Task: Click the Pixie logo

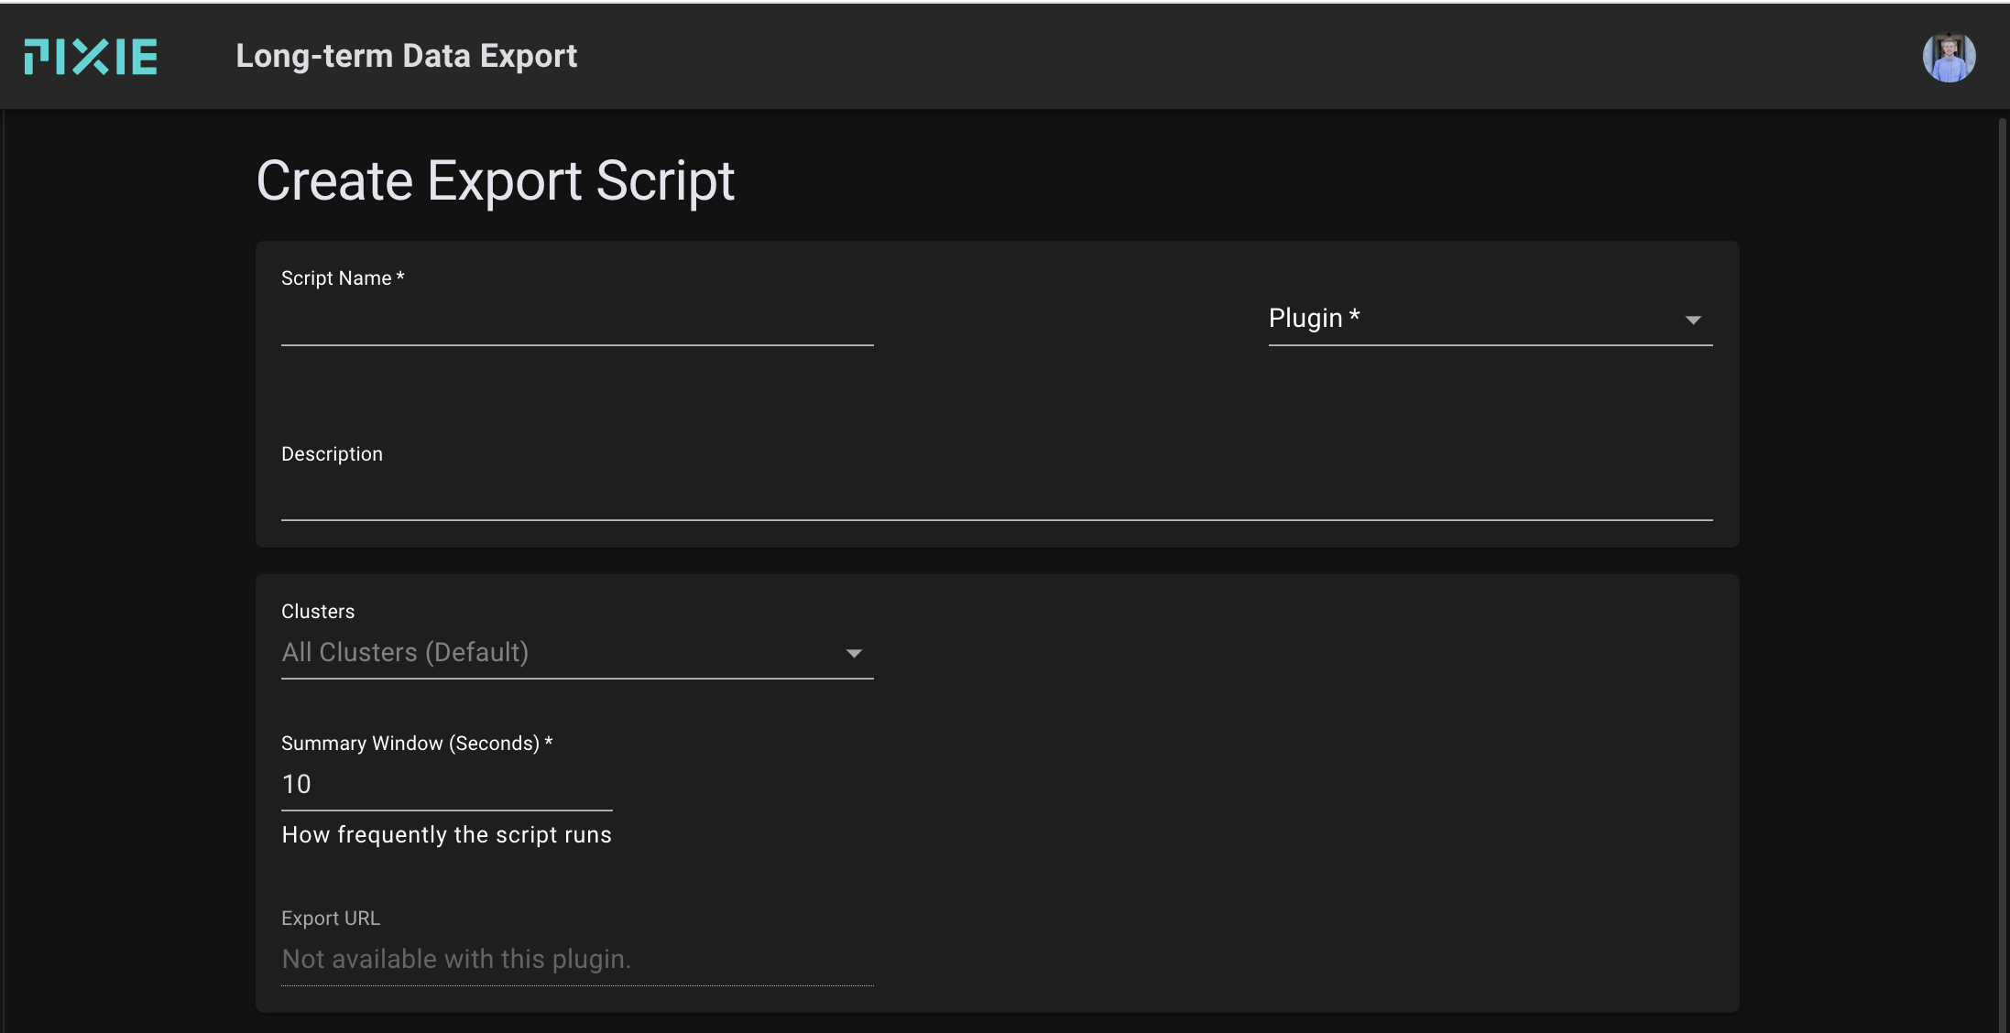Action: point(91,57)
